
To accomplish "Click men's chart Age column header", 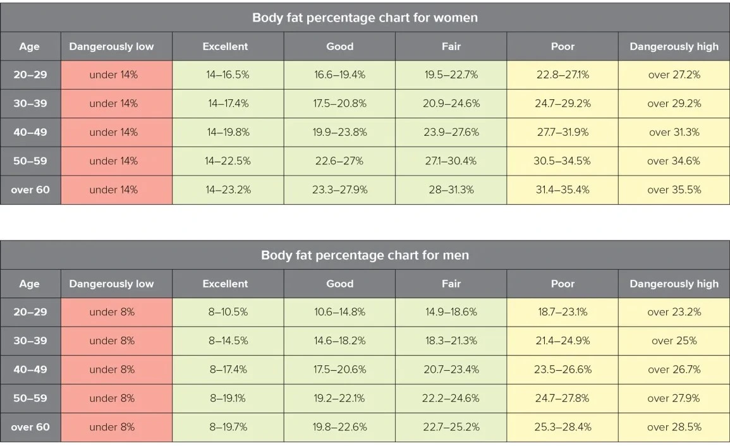I will [29, 284].
